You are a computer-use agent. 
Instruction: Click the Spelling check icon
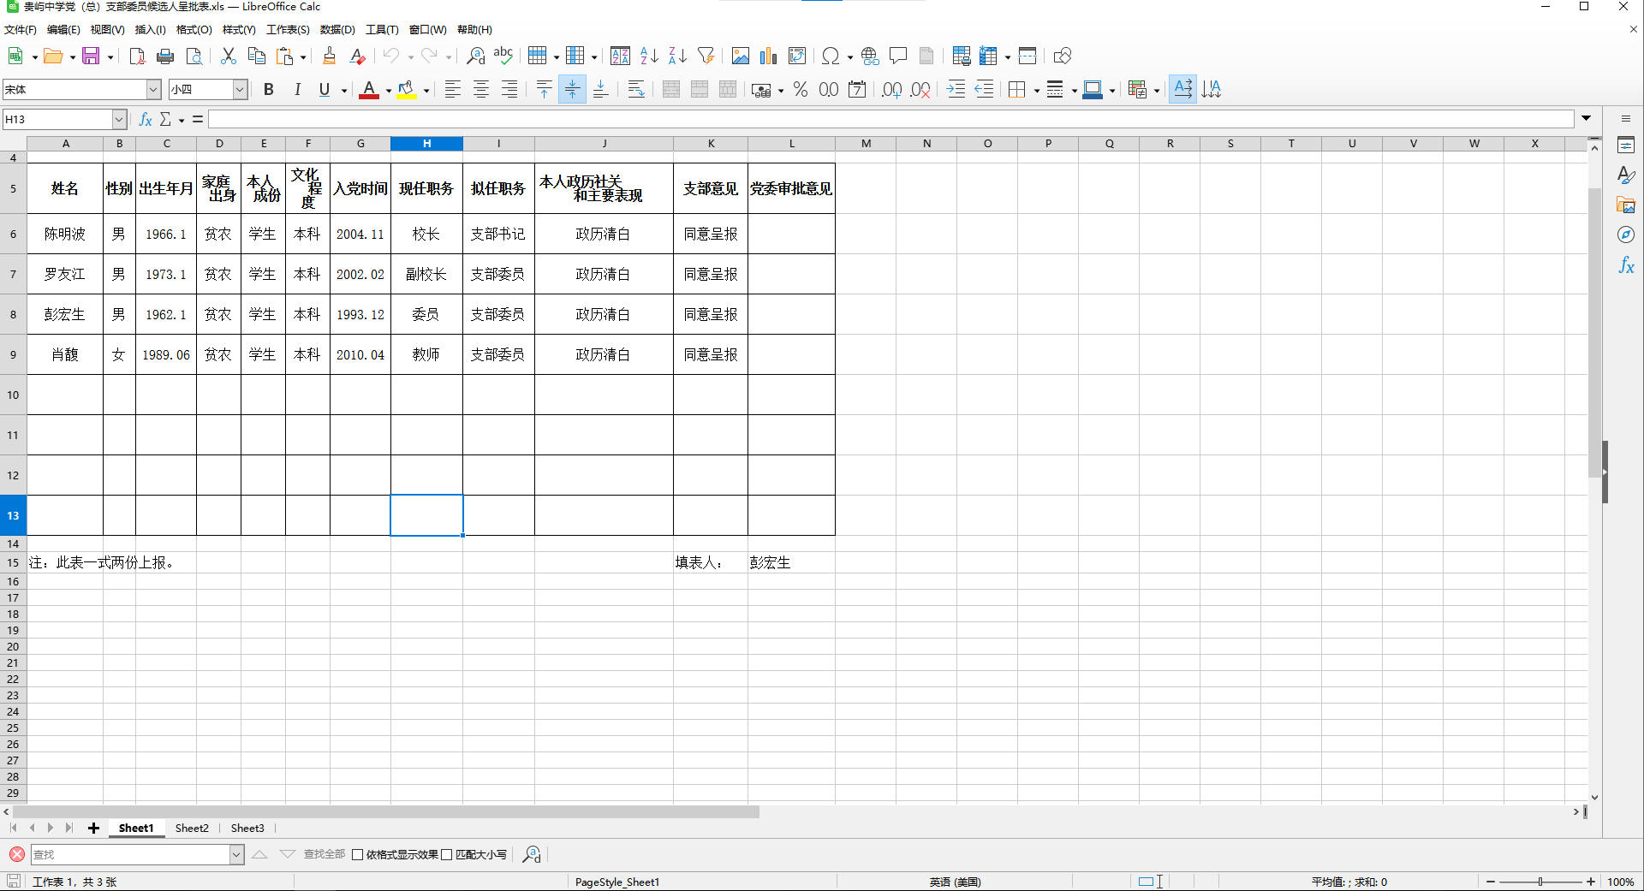[x=503, y=56]
